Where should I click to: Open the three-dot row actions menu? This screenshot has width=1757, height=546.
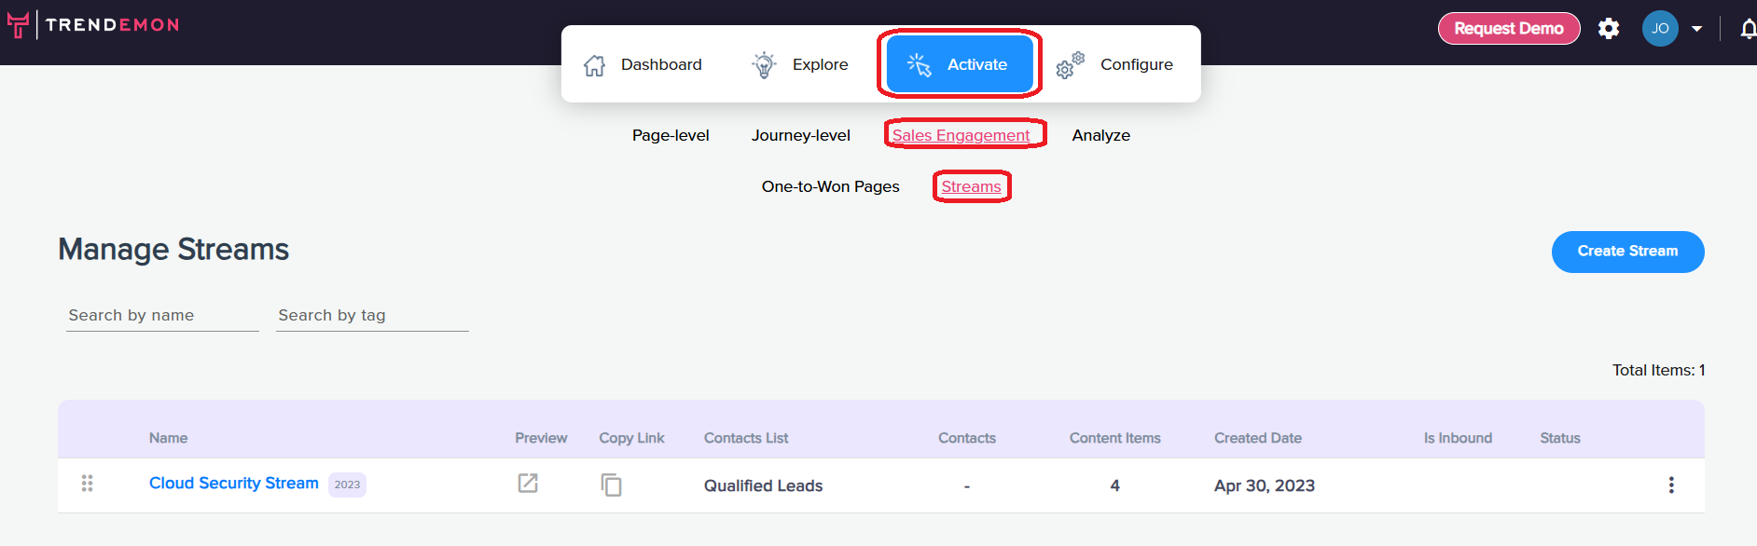[x=1671, y=485]
